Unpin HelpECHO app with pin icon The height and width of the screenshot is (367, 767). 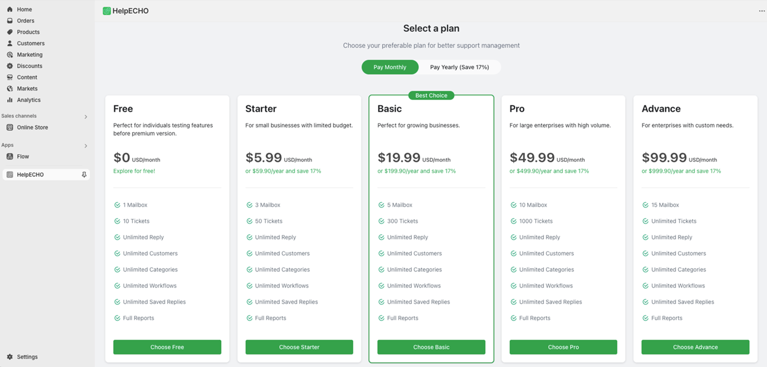coord(84,175)
